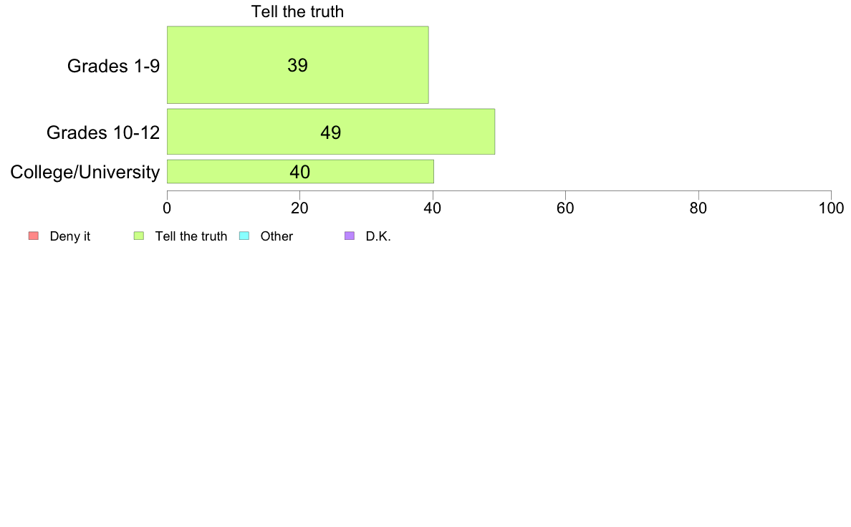
Task: Select the Tell the truth legend label
Action: click(191, 236)
